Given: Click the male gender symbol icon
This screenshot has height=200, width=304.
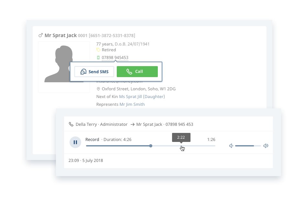Looking at the screenshot, I should pyautogui.click(x=40, y=35).
